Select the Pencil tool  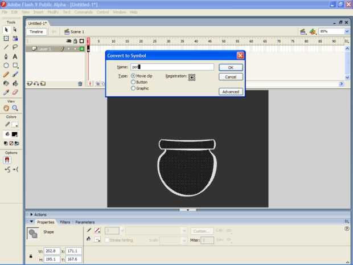(x=6, y=74)
